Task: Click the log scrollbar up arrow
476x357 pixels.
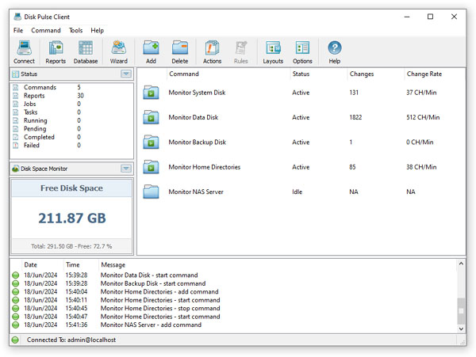Action: pos(461,264)
